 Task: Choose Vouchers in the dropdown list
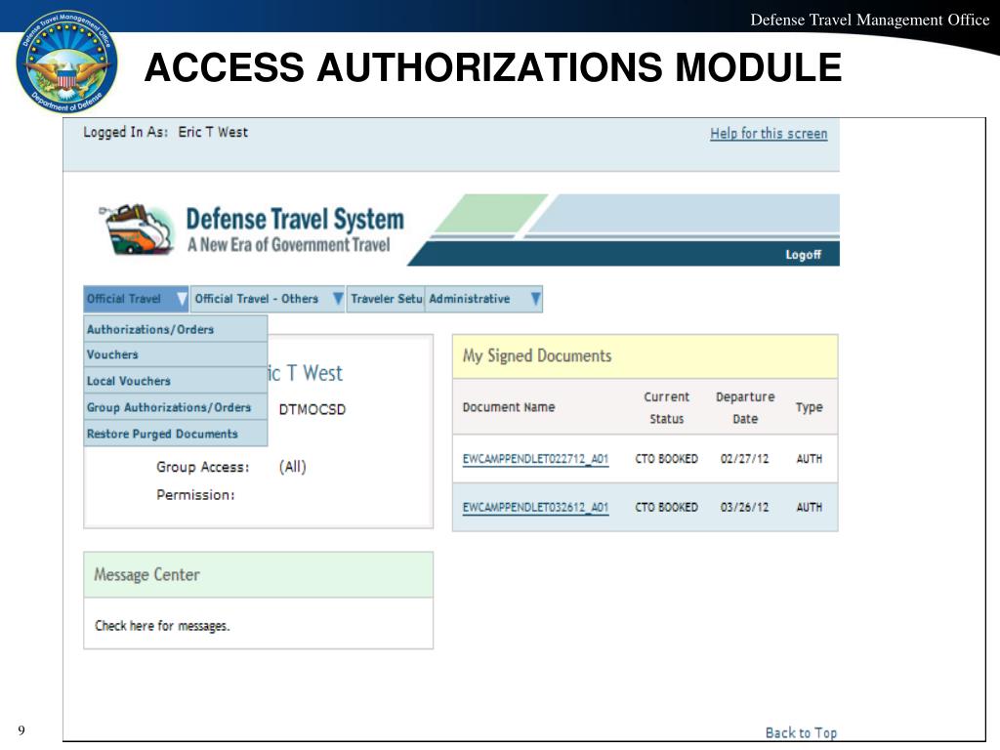(176, 354)
